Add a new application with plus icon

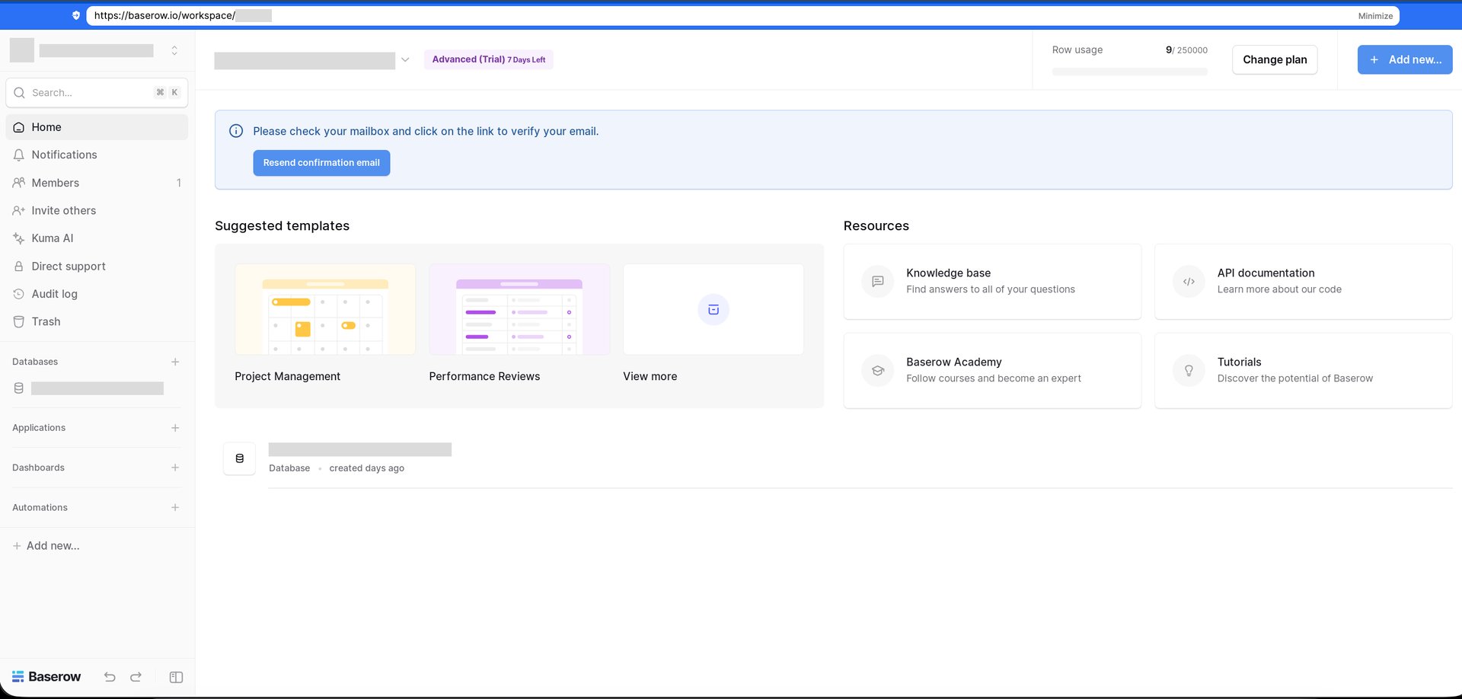pos(175,428)
